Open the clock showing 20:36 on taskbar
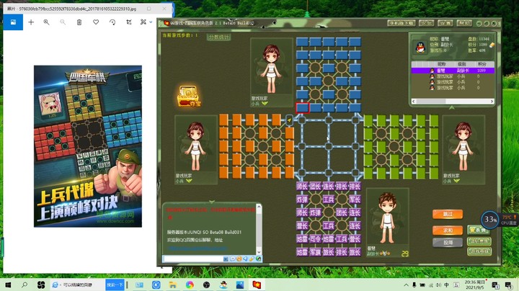This screenshot has height=291, width=519. click(474, 285)
